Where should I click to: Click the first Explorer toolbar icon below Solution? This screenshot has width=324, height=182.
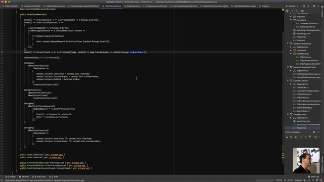click(x=287, y=11)
